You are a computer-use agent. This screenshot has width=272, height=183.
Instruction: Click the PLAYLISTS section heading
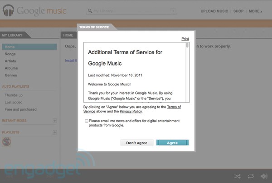pyautogui.click(x=10, y=132)
